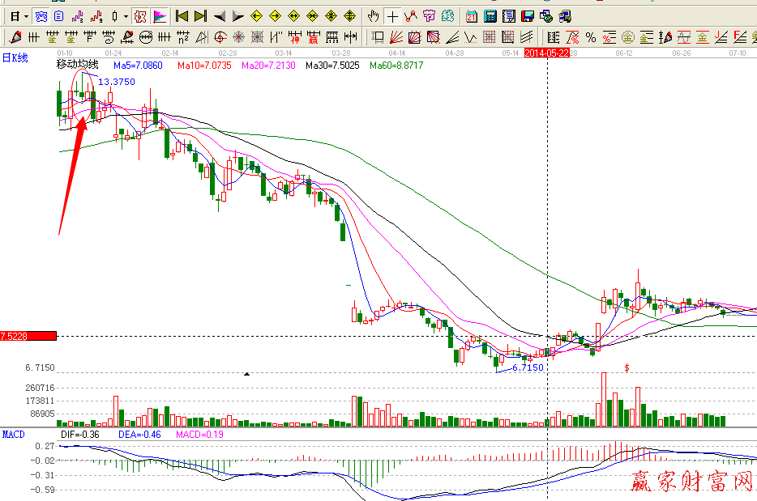The image size is (757, 501).
Task: Jump to last record with skip-forward arrow
Action: (200, 15)
